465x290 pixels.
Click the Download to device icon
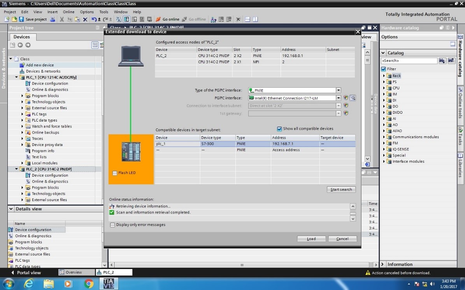click(x=126, y=19)
